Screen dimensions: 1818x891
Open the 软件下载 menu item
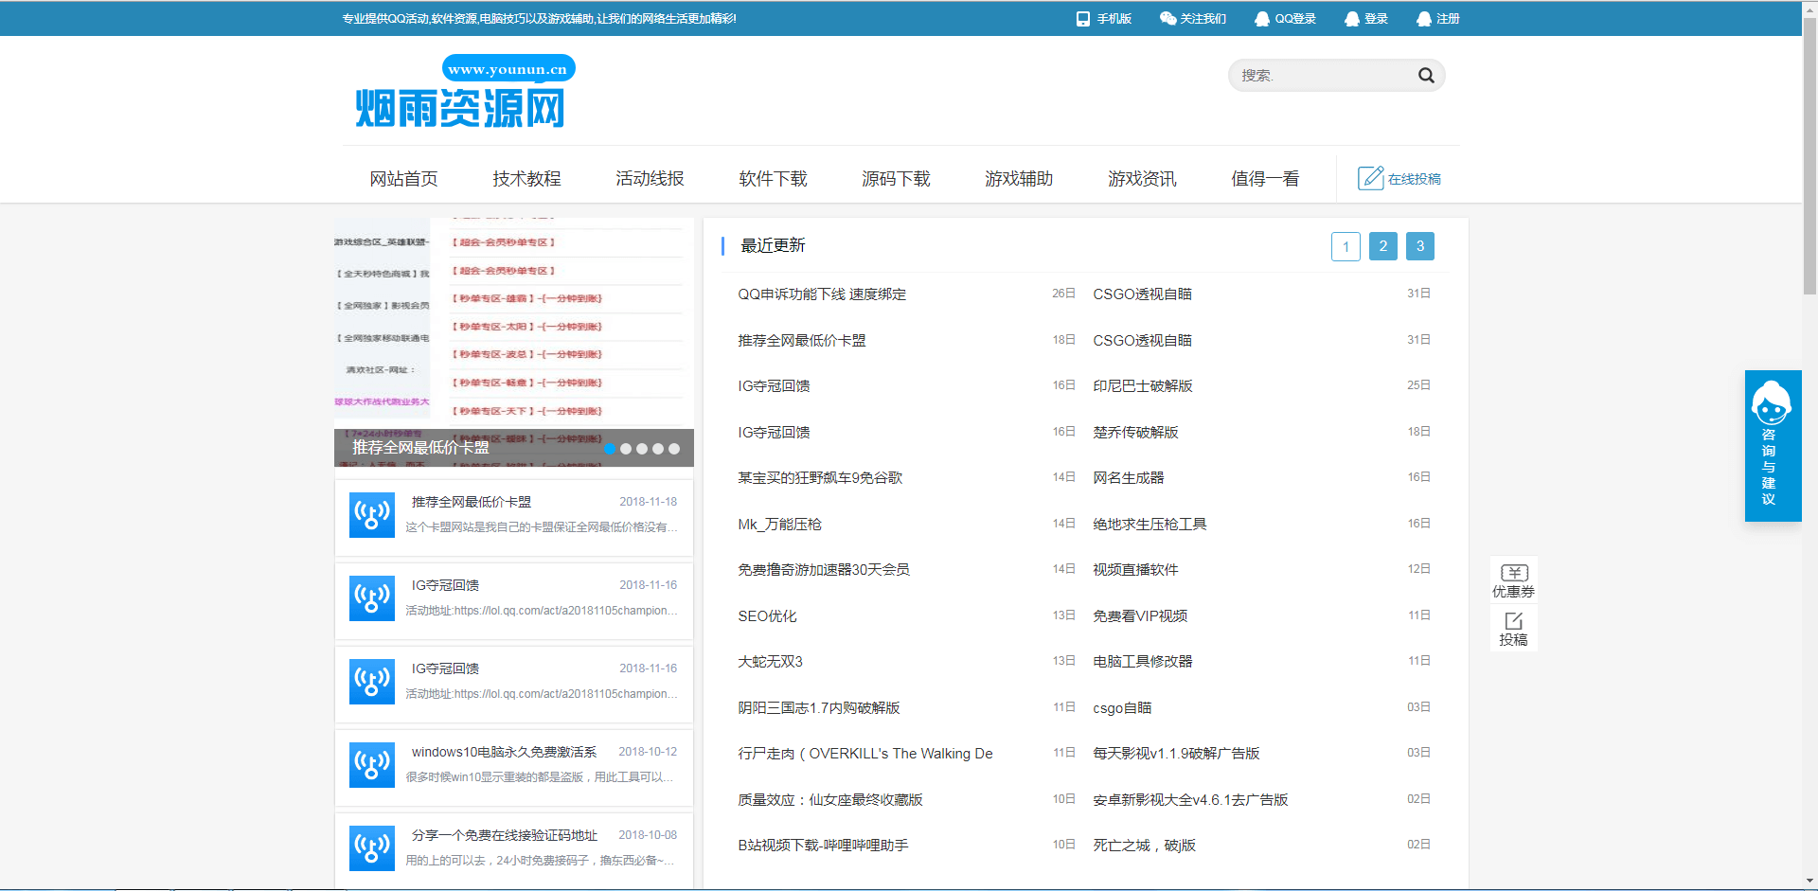click(773, 178)
